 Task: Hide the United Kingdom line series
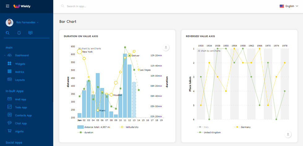tap(209, 132)
